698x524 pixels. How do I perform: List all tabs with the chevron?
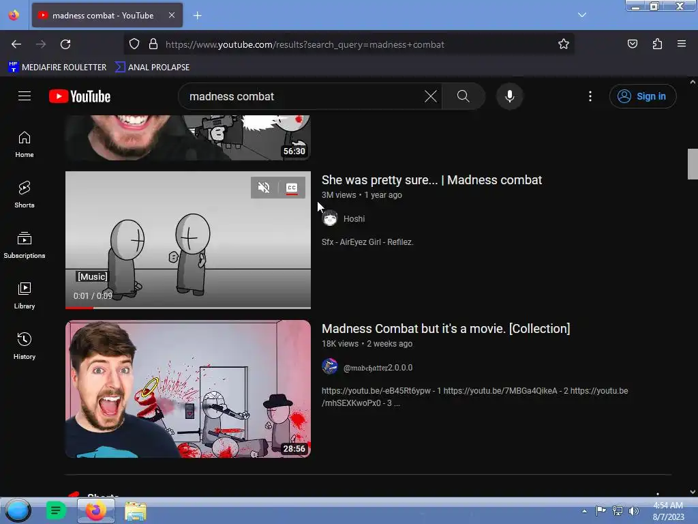tap(582, 15)
